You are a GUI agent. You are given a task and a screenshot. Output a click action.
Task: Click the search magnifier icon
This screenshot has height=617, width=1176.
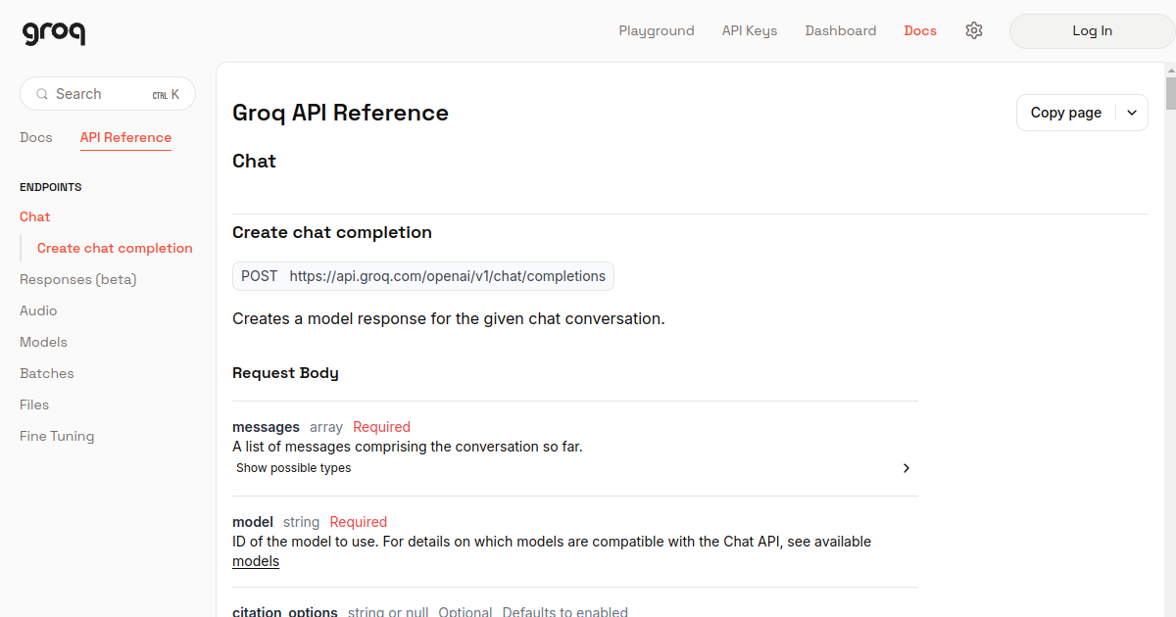pos(42,94)
